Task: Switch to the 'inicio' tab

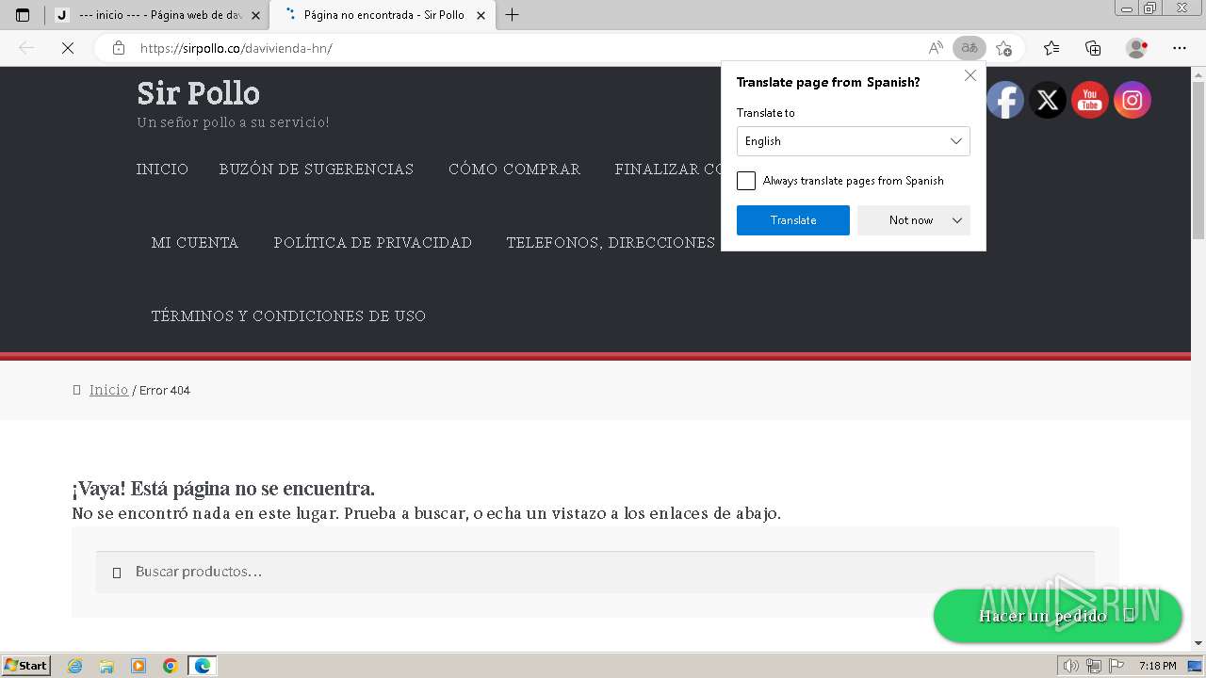Action: pos(156,15)
